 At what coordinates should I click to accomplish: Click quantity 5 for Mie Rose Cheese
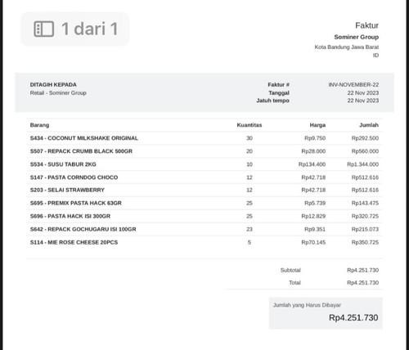click(x=249, y=242)
